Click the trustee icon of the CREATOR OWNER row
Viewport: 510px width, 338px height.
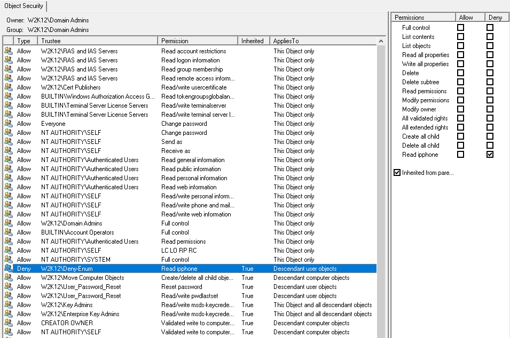pos(9,323)
